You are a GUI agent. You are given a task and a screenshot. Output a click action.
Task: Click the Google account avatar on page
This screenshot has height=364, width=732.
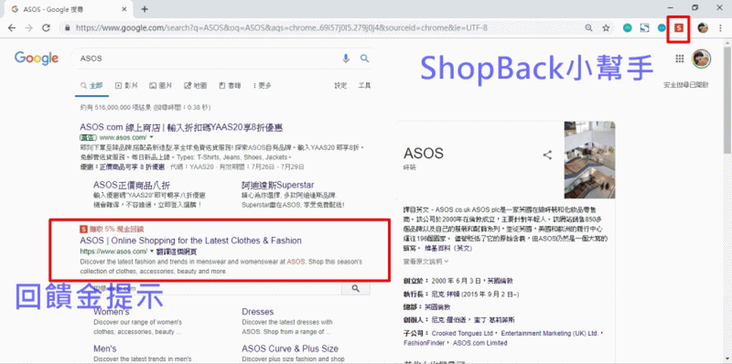pos(701,58)
